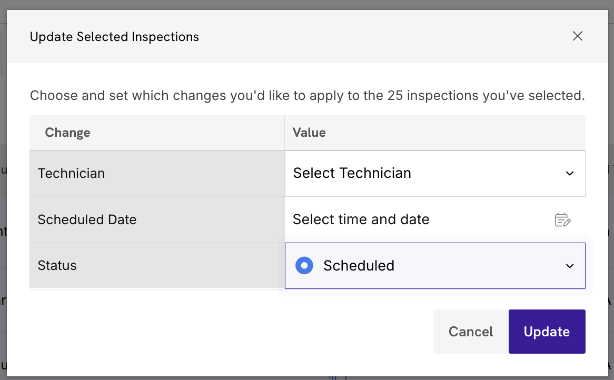The image size is (614, 380).
Task: Click the Status row label
Action: (57, 265)
